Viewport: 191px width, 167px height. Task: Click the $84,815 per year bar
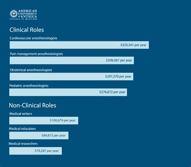click(39, 136)
